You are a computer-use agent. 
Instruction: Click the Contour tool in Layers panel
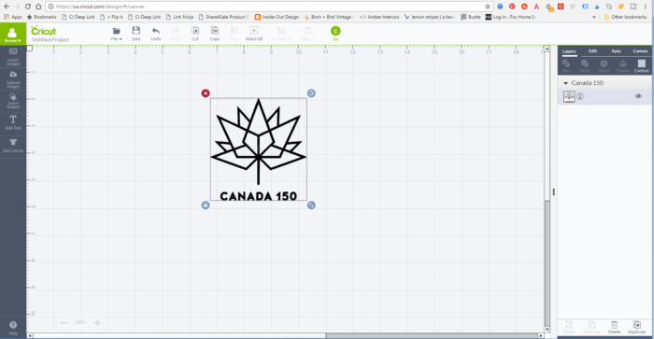tap(642, 66)
